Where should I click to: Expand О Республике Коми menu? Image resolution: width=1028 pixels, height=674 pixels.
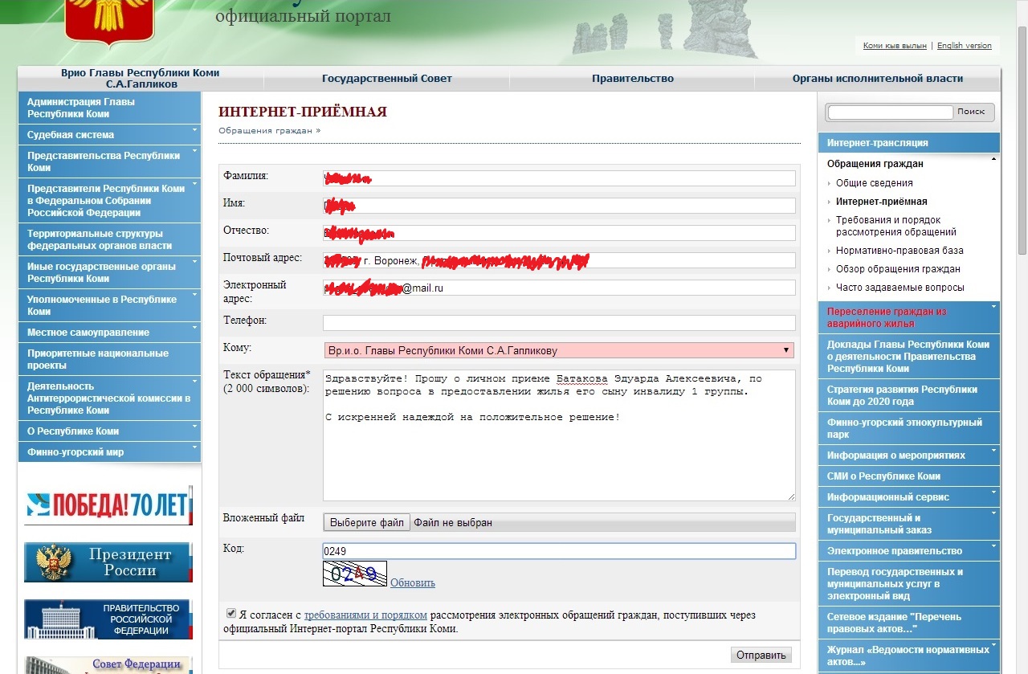(109, 431)
